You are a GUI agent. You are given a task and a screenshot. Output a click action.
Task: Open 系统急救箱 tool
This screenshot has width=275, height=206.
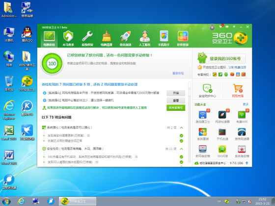point(242,151)
